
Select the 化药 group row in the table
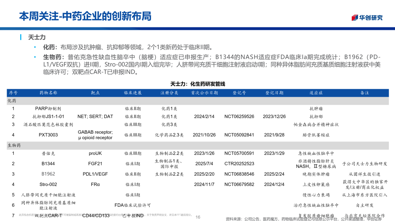(x=198, y=101)
